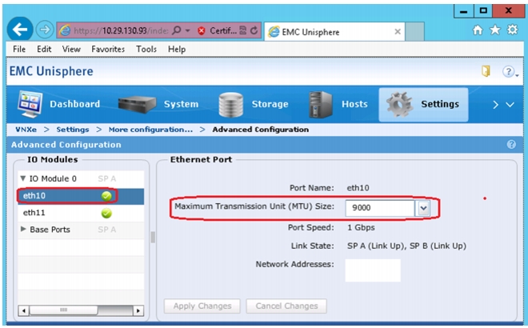This screenshot has width=528, height=328.
Task: Click the Apply Changes button
Action: (x=202, y=306)
